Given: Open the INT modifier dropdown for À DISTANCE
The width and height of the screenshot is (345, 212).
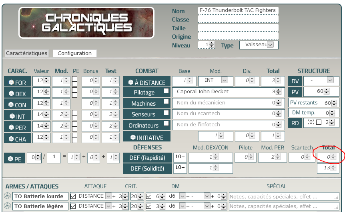Looking at the screenshot, I should tap(224, 80).
